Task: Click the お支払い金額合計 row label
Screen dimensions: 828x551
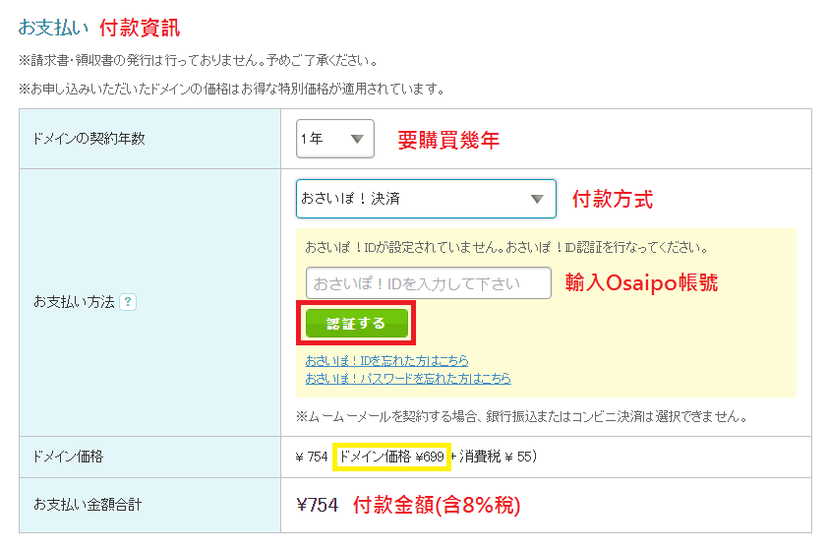Action: click(88, 505)
